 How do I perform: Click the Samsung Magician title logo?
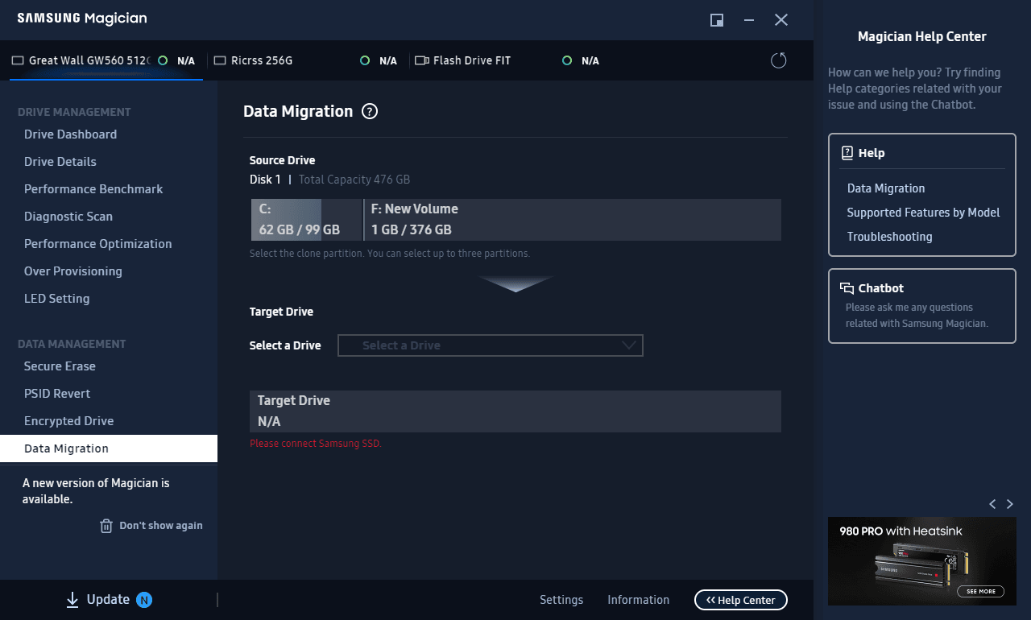coord(82,19)
